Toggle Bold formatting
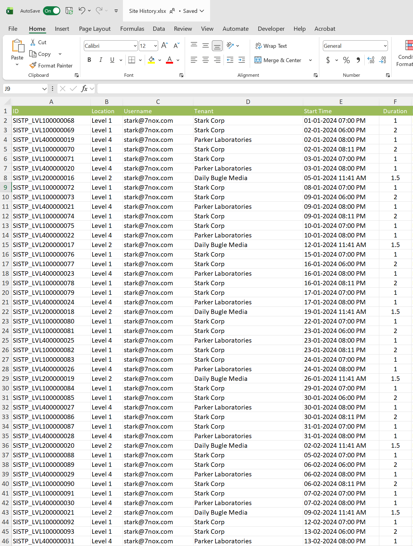This screenshot has height=546, width=413. pos(89,60)
